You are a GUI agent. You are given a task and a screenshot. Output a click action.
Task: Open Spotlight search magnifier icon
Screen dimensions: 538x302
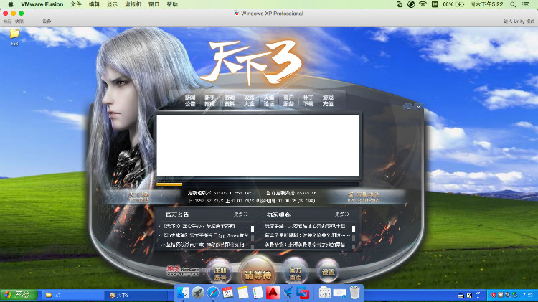tap(513, 4)
